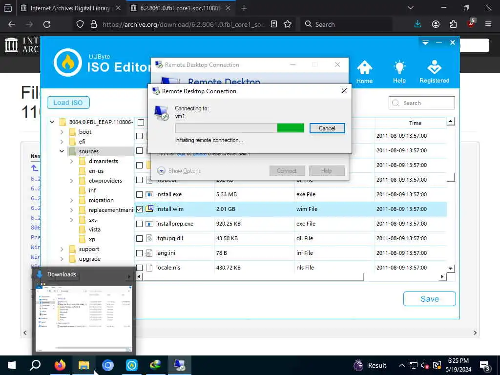Check the install.exe checkbox
Image resolution: width=500 pixels, height=375 pixels.
coord(139,194)
